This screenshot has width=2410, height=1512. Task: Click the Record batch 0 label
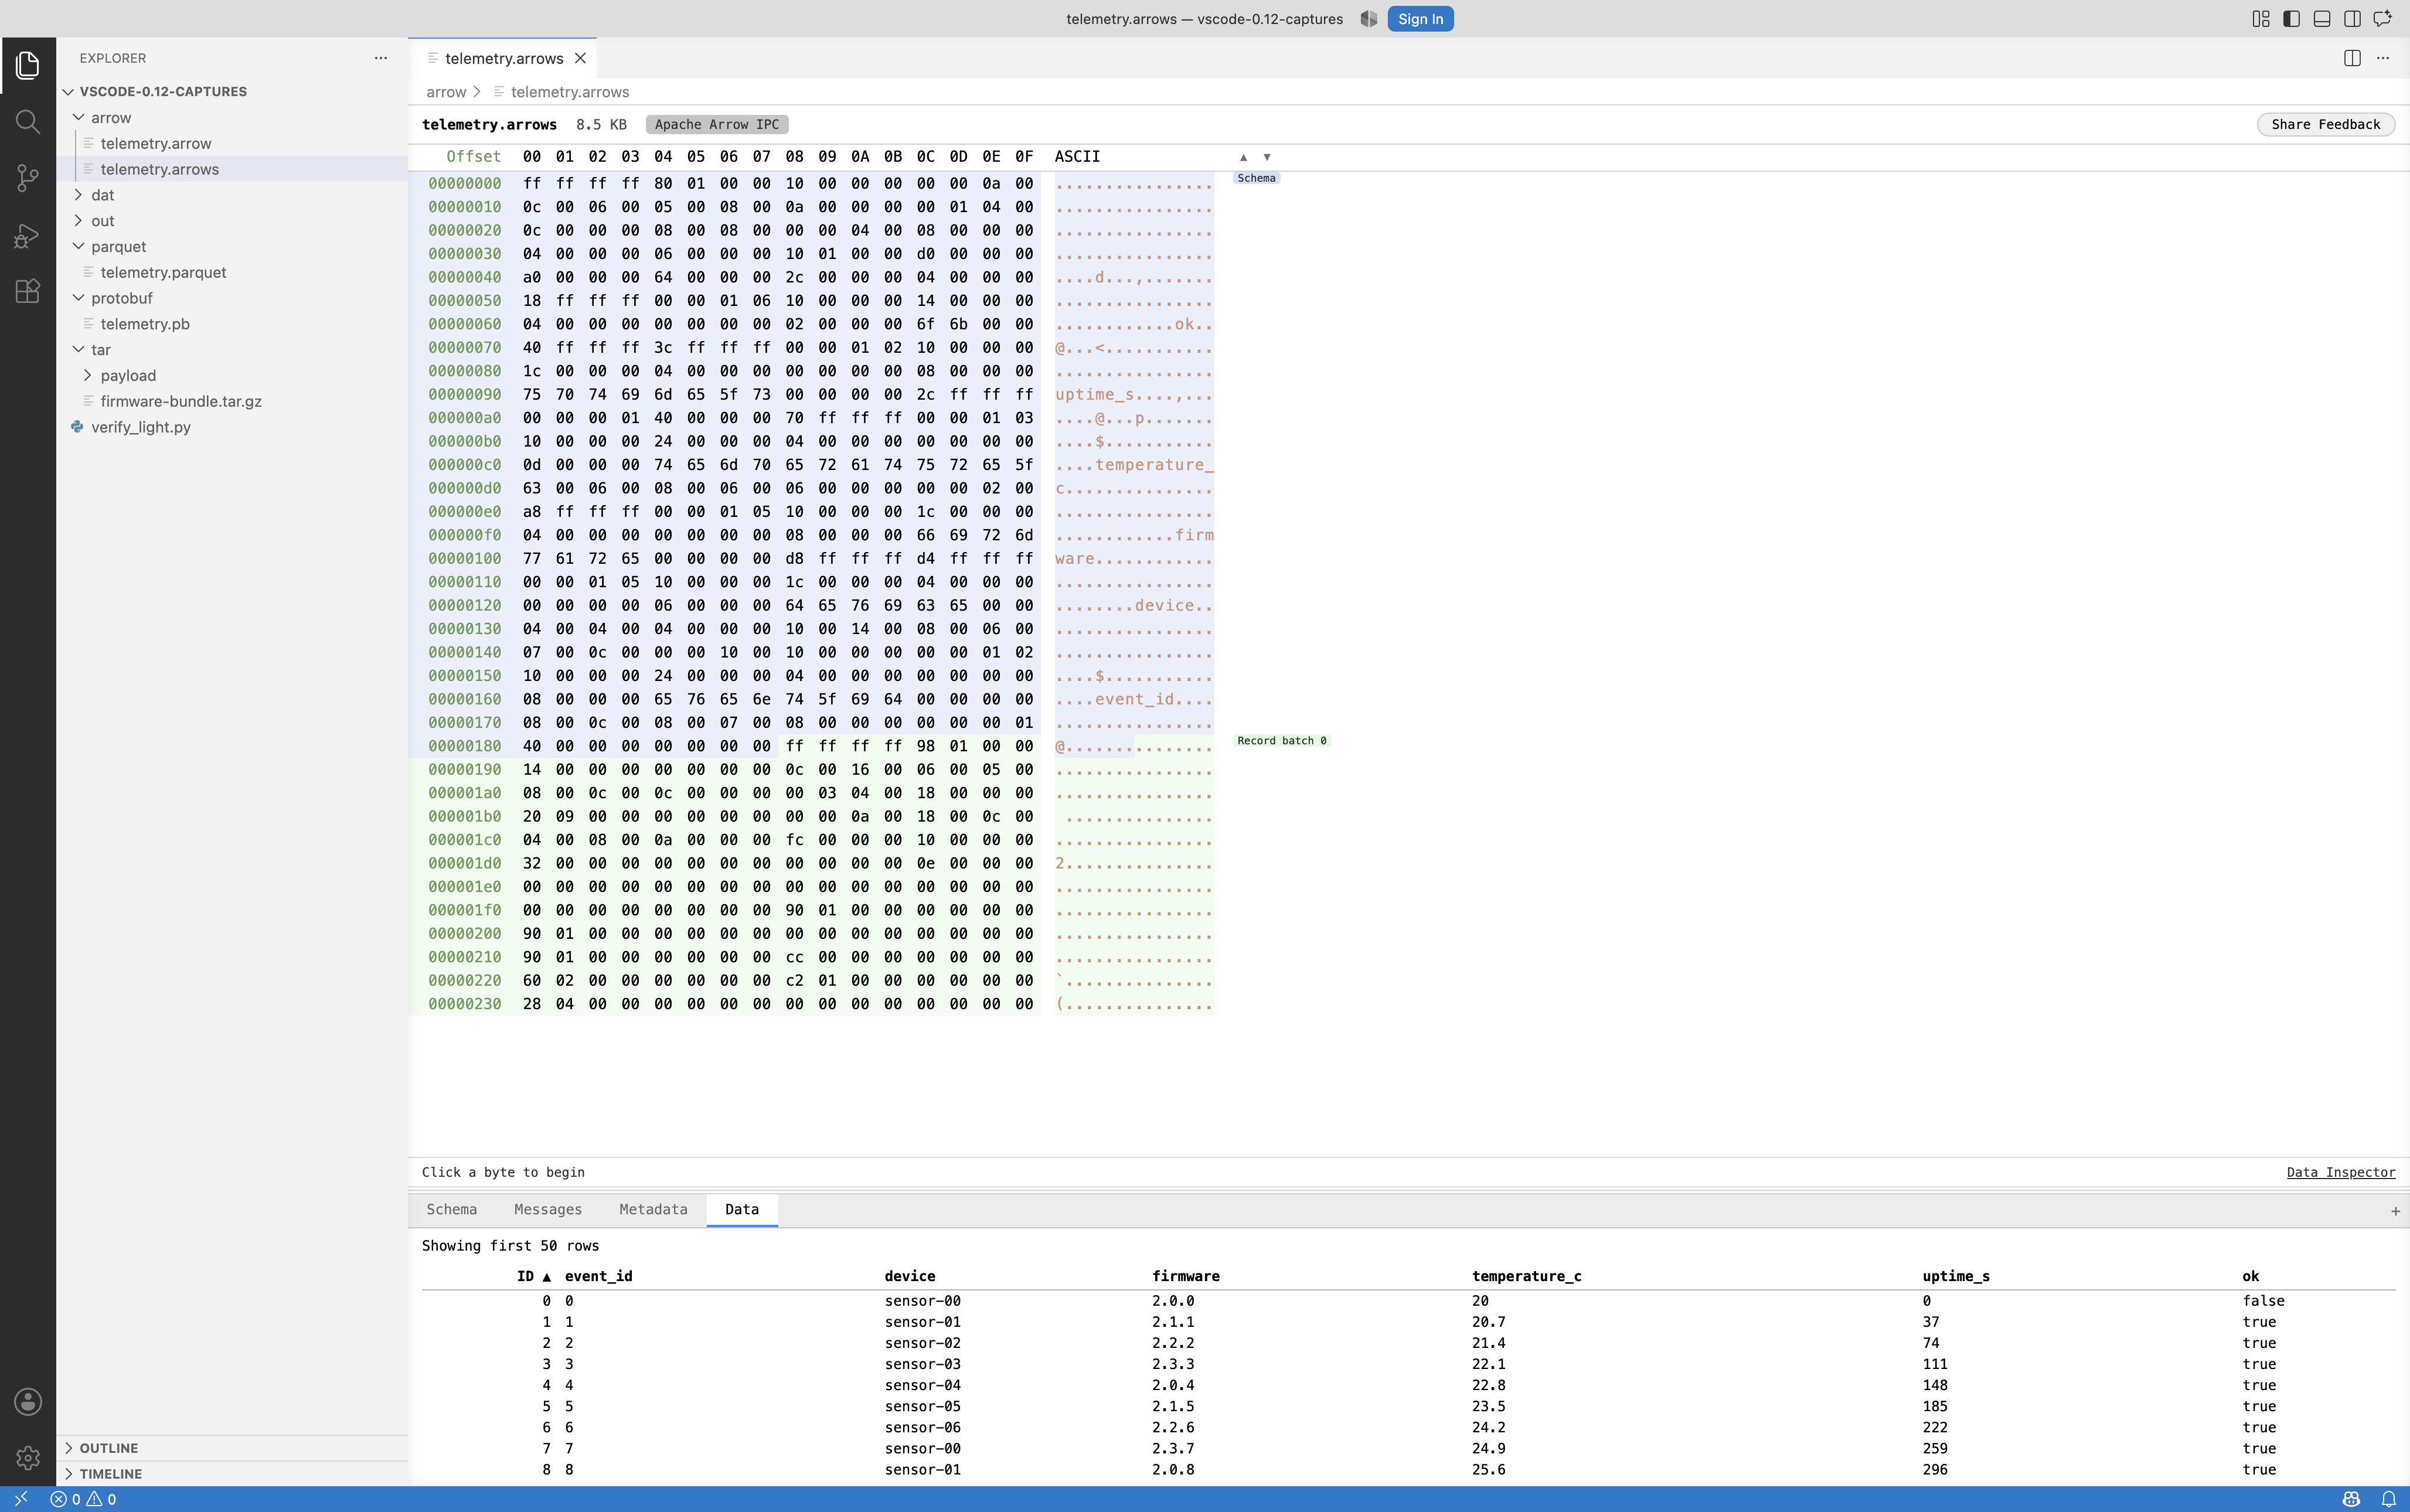(x=1282, y=741)
